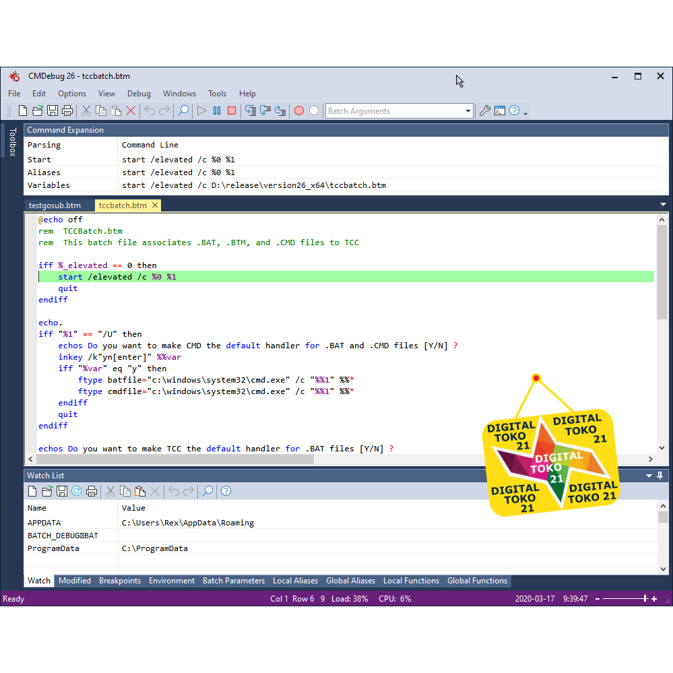Close the tccbatch.btm tab

[x=155, y=205]
